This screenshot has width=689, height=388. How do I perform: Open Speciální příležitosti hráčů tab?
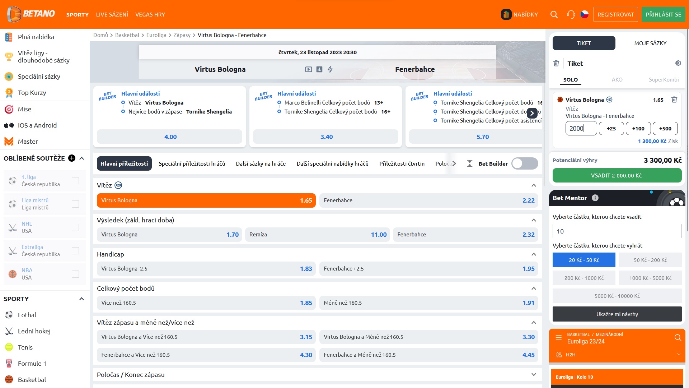pos(192,163)
